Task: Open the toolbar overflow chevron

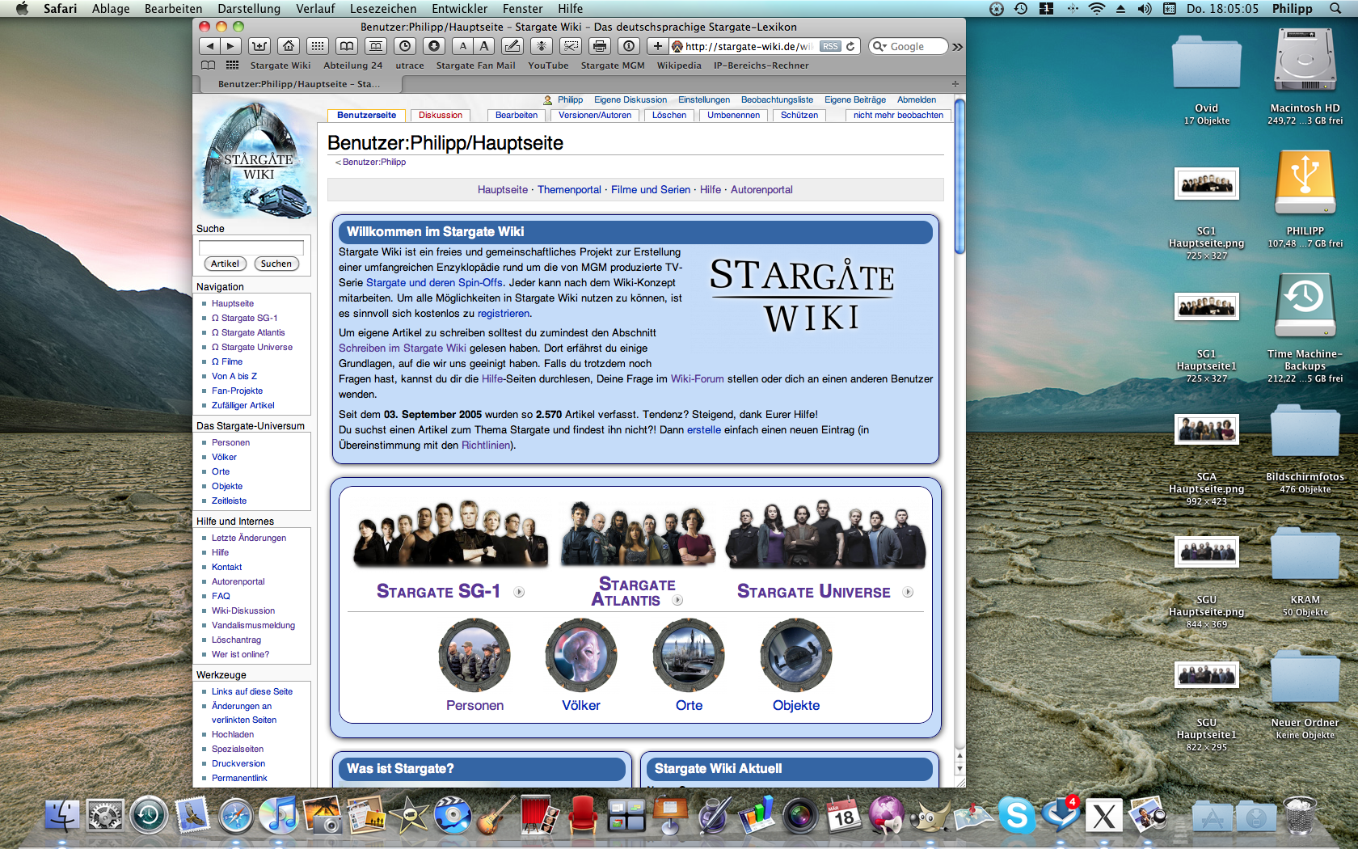Action: click(x=957, y=47)
